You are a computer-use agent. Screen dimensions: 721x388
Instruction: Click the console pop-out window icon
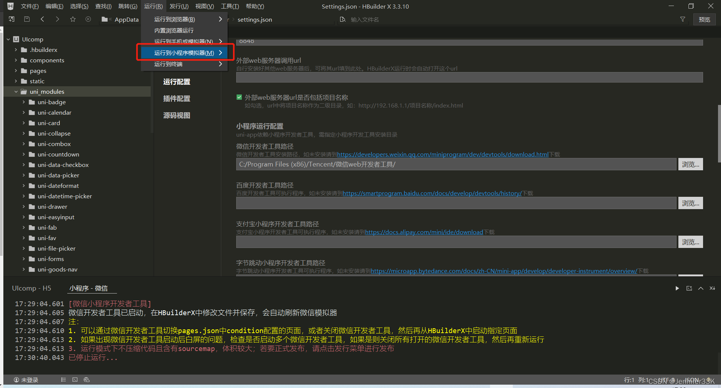[689, 288]
